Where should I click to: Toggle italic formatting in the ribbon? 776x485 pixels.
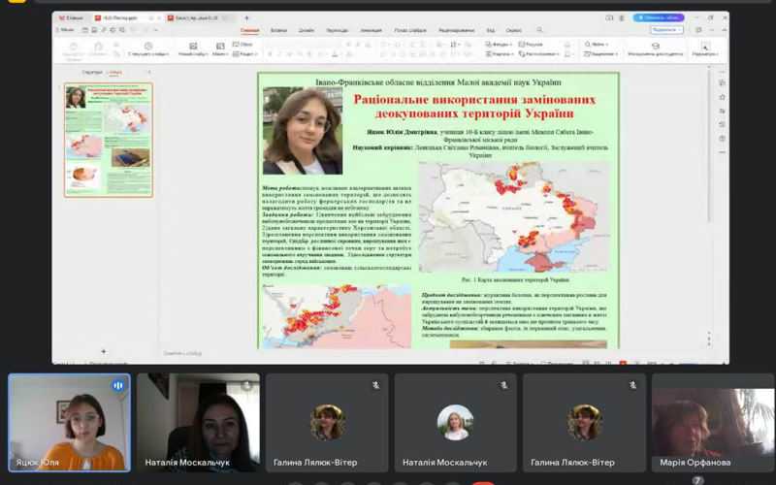[279, 54]
